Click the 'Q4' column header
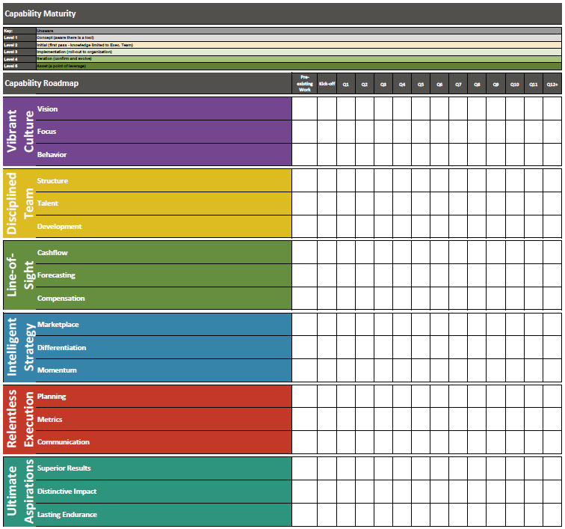This screenshot has height=529, width=565. [402, 83]
